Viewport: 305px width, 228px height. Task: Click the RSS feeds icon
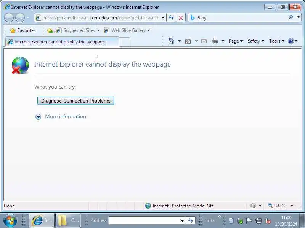[188, 41]
